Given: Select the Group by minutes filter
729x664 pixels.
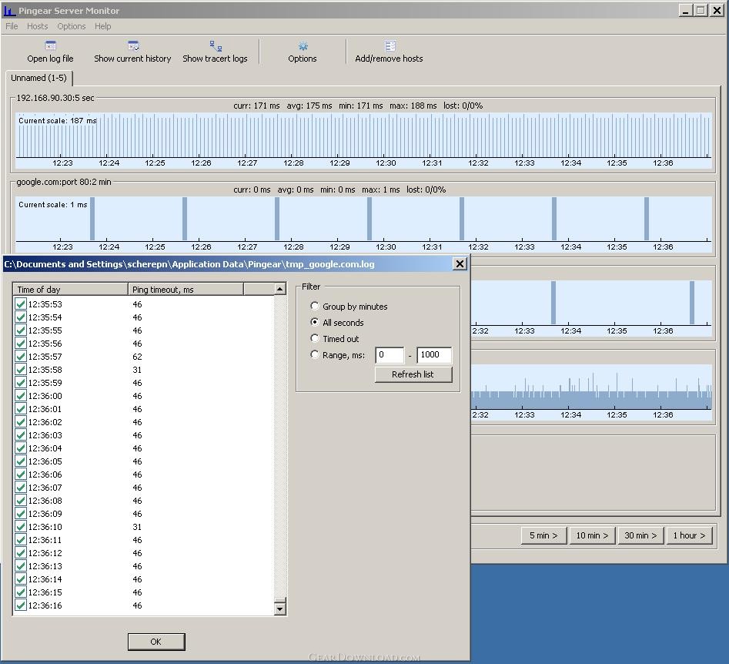Looking at the screenshot, I should (315, 307).
